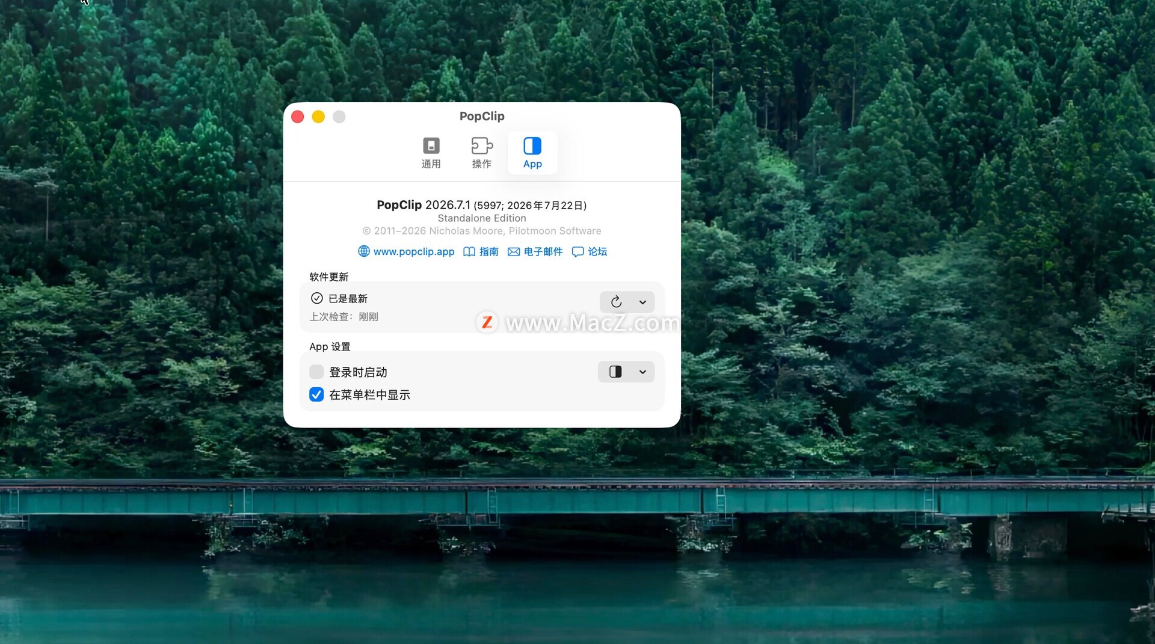This screenshot has height=644, width=1155.
Task: Switch to the 通用 tab
Action: point(431,153)
